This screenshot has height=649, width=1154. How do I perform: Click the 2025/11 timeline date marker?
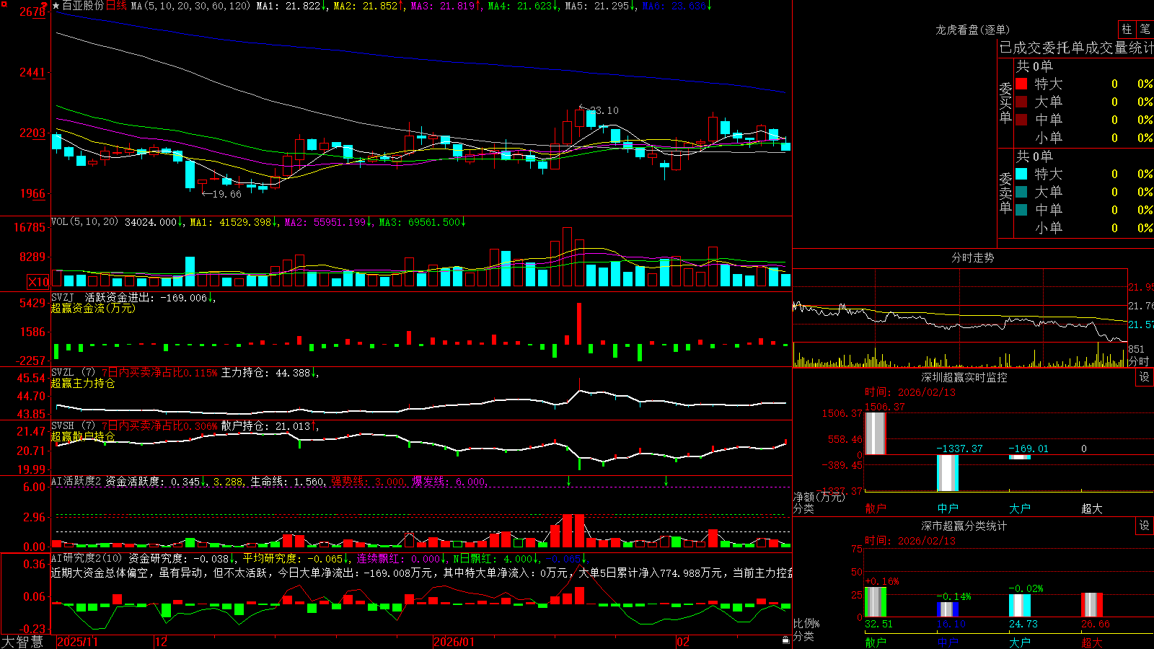(77, 642)
